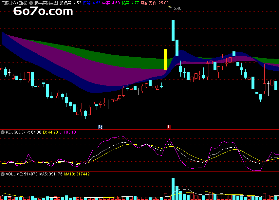Viewport: 279px width, 200px height.
Task: Click the 长筹: 4.77 value
Action: click(130, 3)
